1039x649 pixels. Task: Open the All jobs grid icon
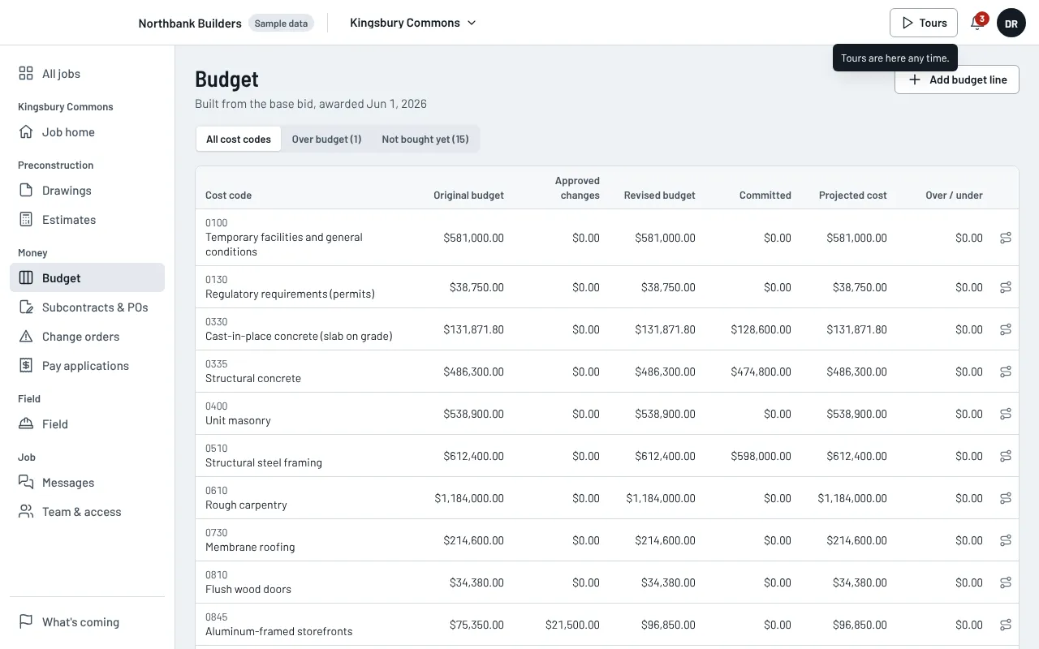(26, 74)
